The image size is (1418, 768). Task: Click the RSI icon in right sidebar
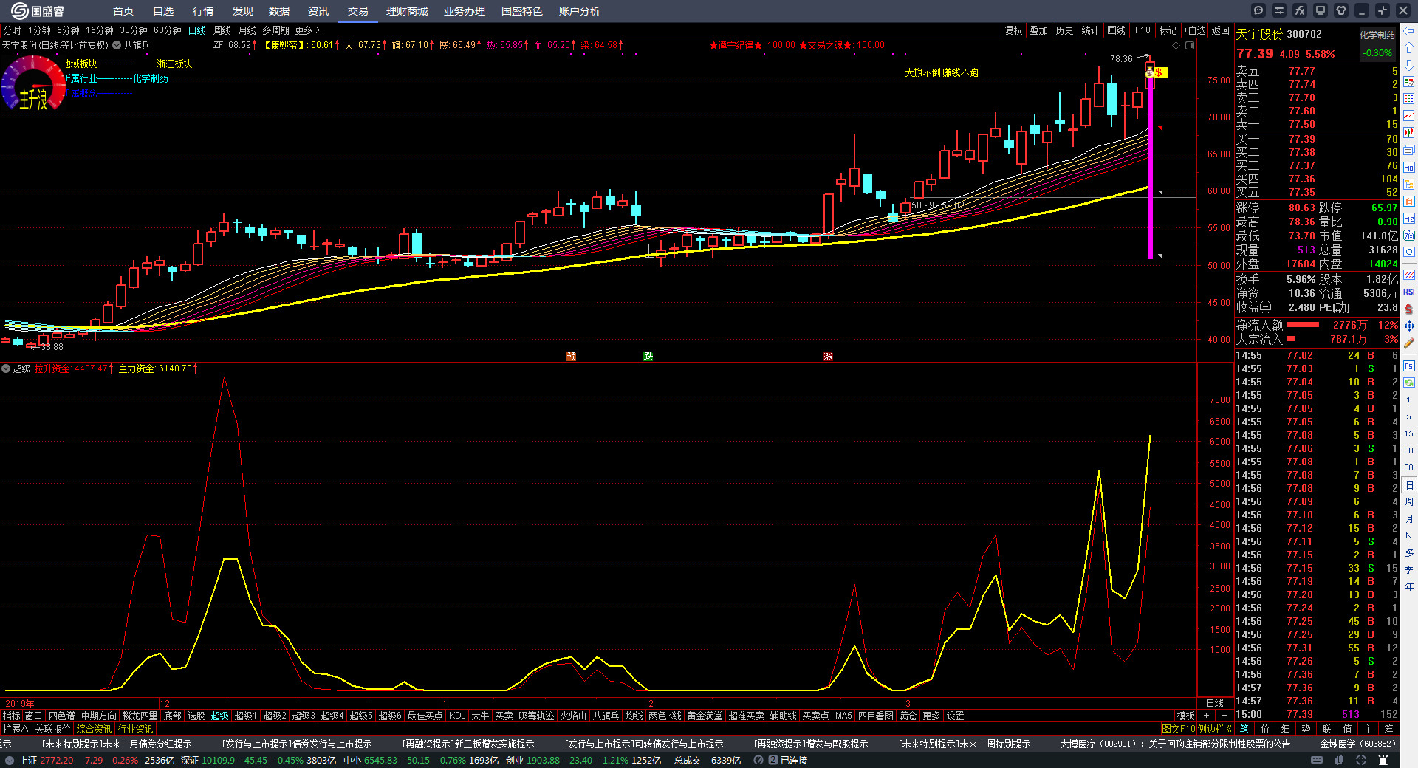point(1409,292)
